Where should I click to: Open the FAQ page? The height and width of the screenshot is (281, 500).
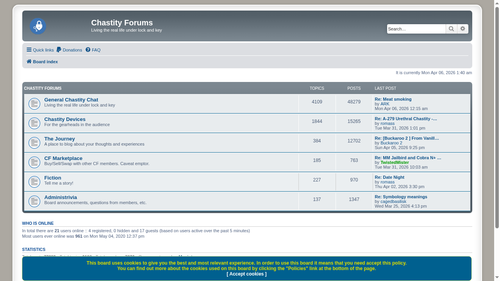93,50
